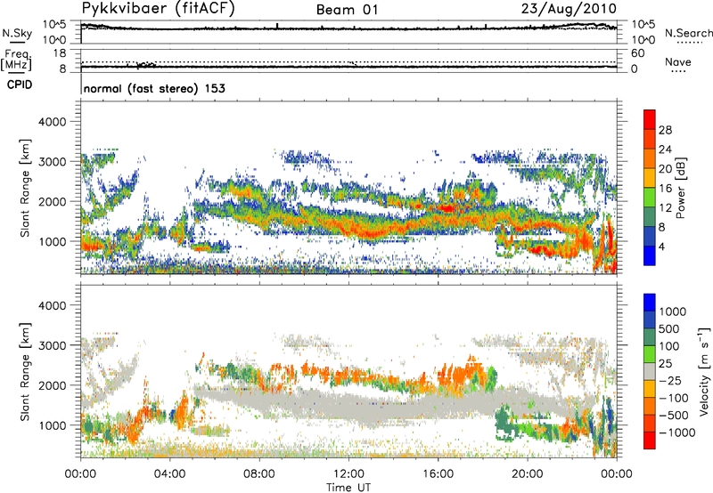The height and width of the screenshot is (493, 713).
Task: Click the normal (fast stereo) 153 text
Action: pyautogui.click(x=154, y=88)
